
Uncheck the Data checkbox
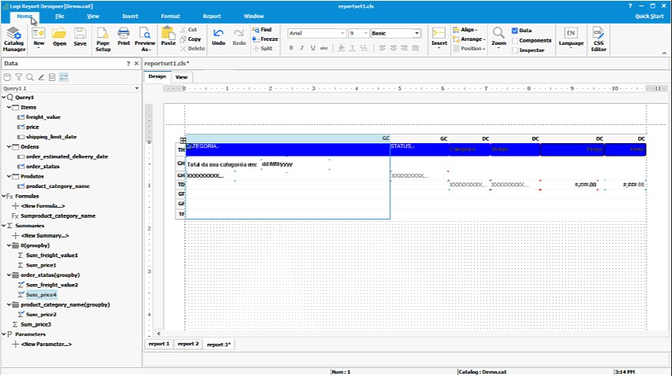point(515,31)
